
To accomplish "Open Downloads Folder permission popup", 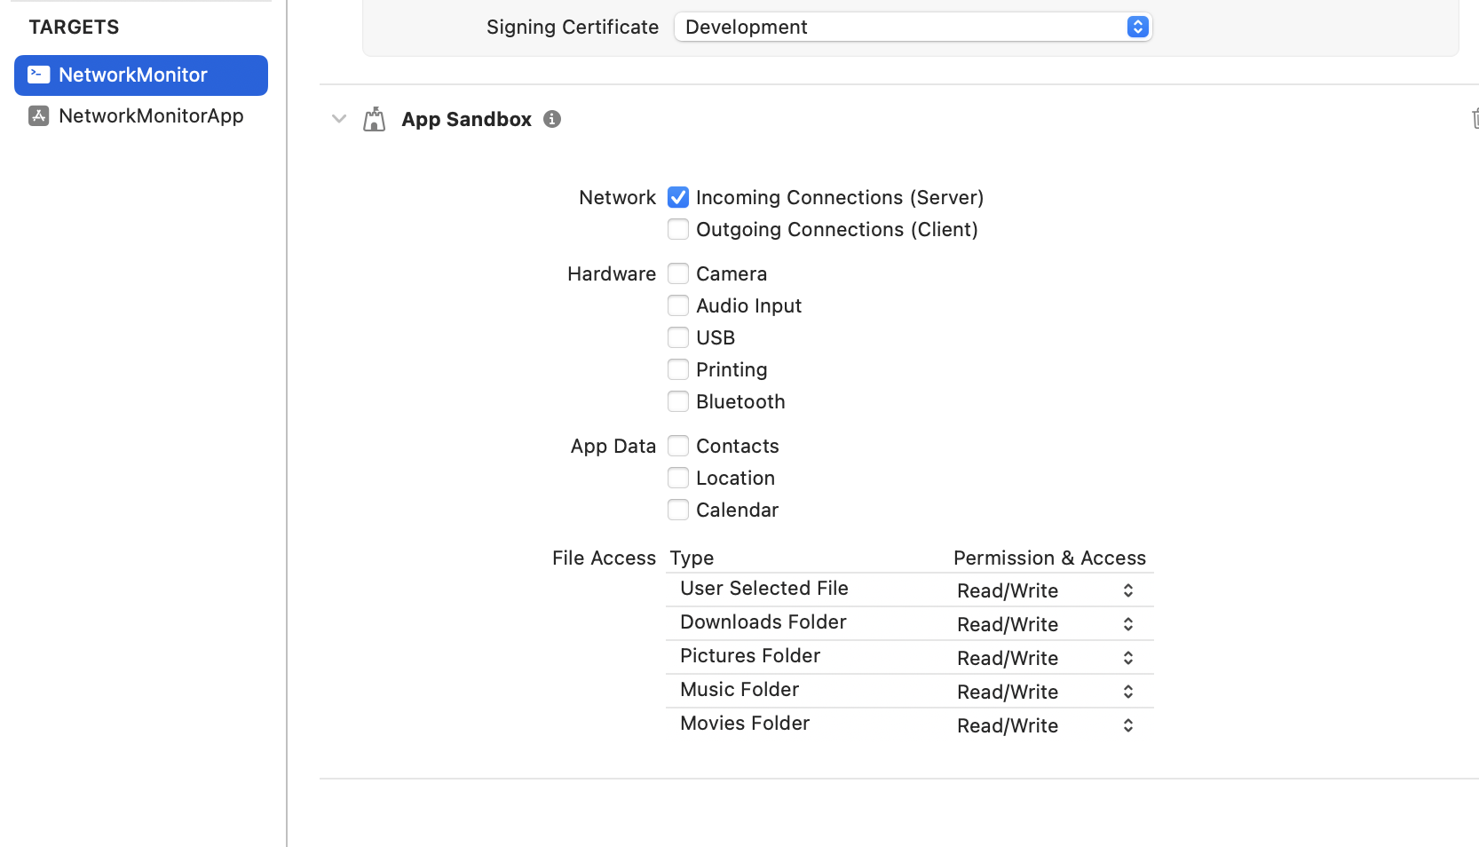I will click(1046, 624).
